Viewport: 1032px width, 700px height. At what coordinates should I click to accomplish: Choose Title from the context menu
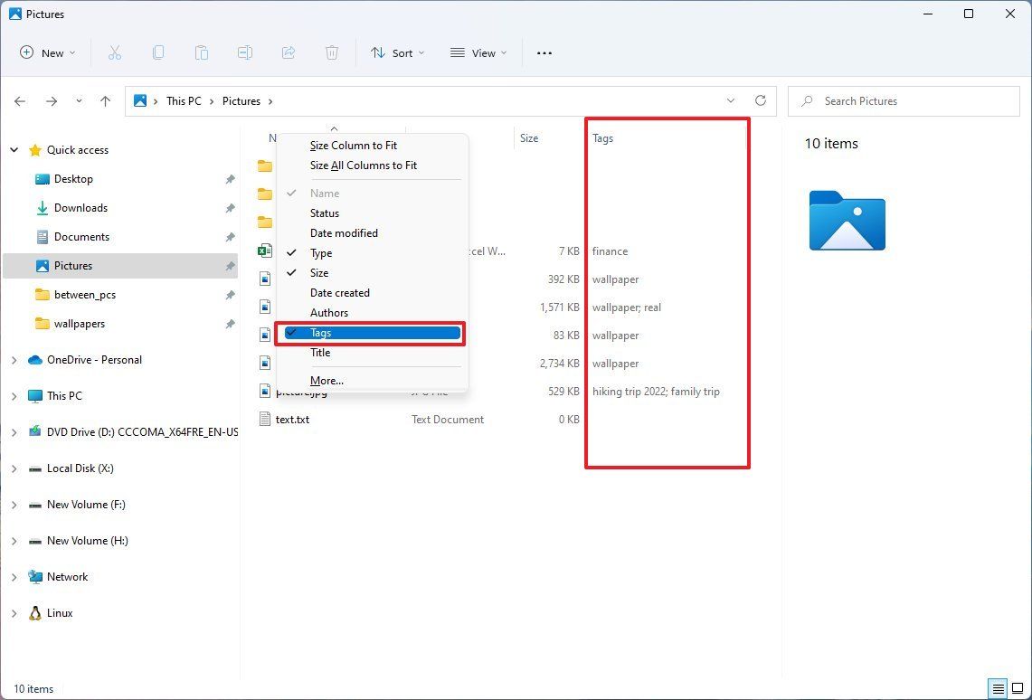point(320,353)
